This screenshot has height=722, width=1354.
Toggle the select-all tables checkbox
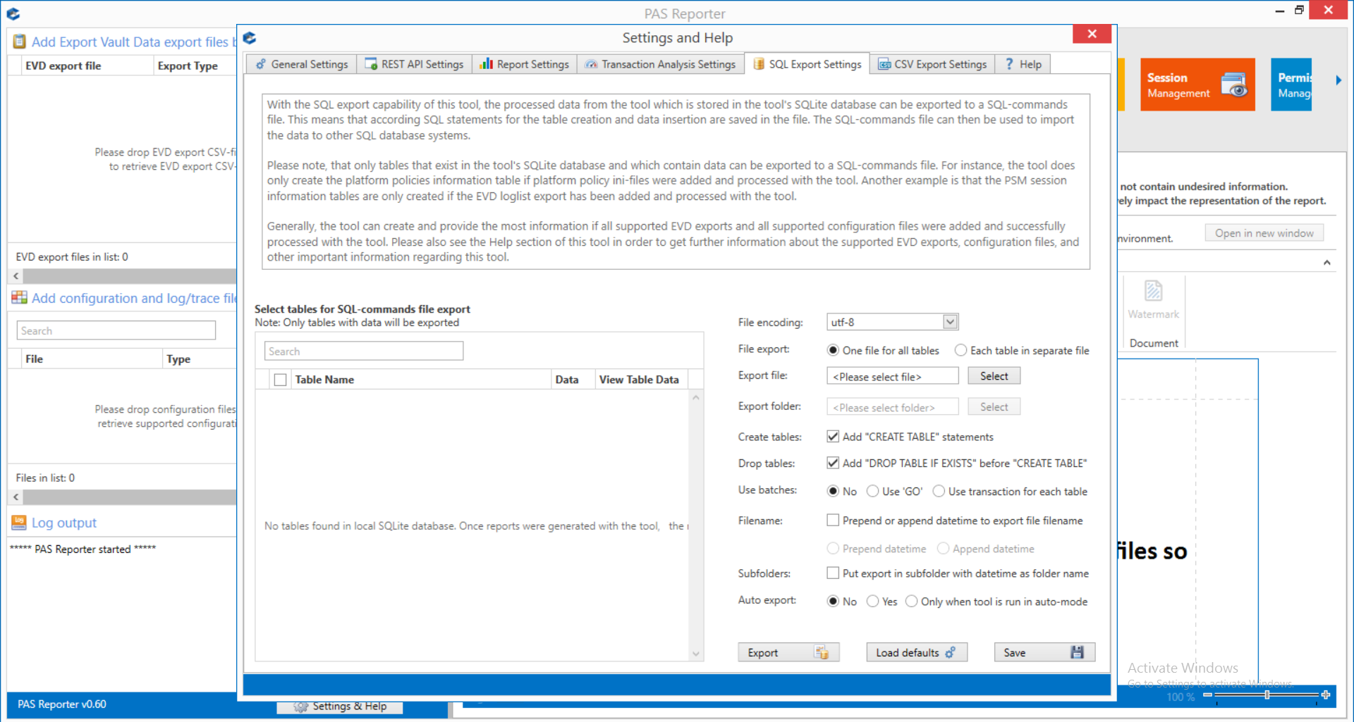[x=280, y=380]
